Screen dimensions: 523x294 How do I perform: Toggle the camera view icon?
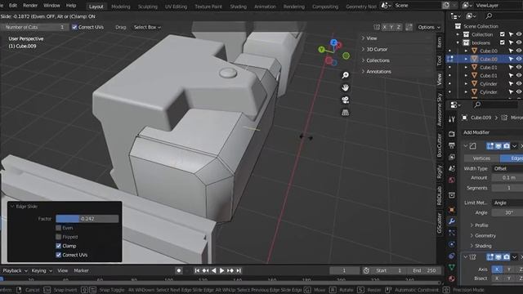coord(345,100)
